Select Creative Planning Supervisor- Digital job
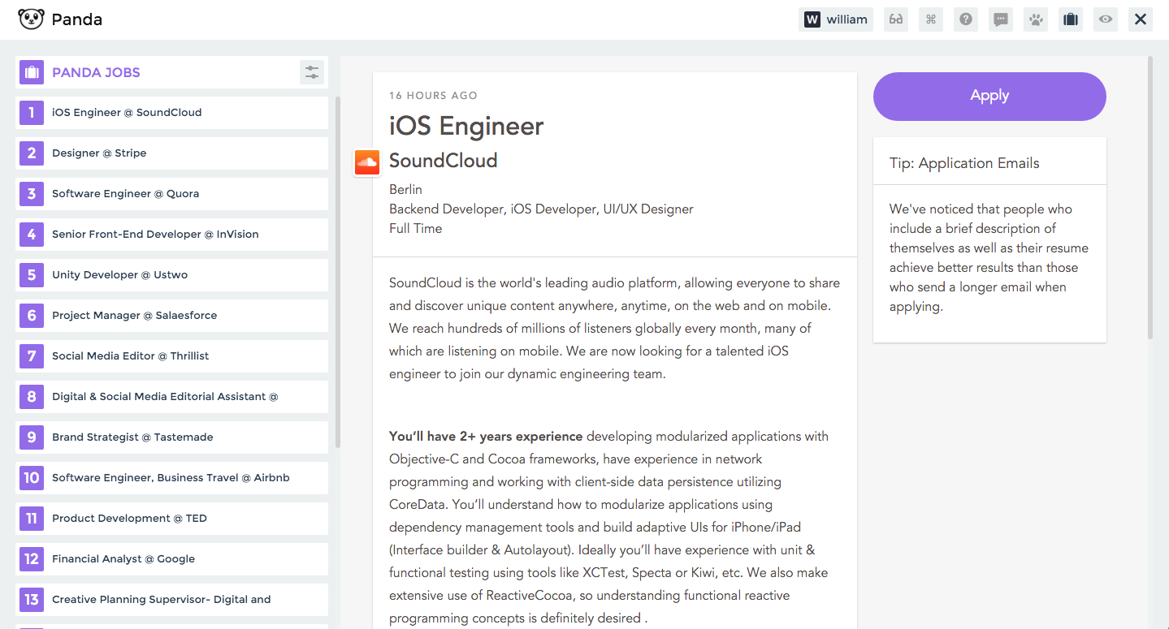Viewport: 1169px width, 629px height. tap(172, 600)
